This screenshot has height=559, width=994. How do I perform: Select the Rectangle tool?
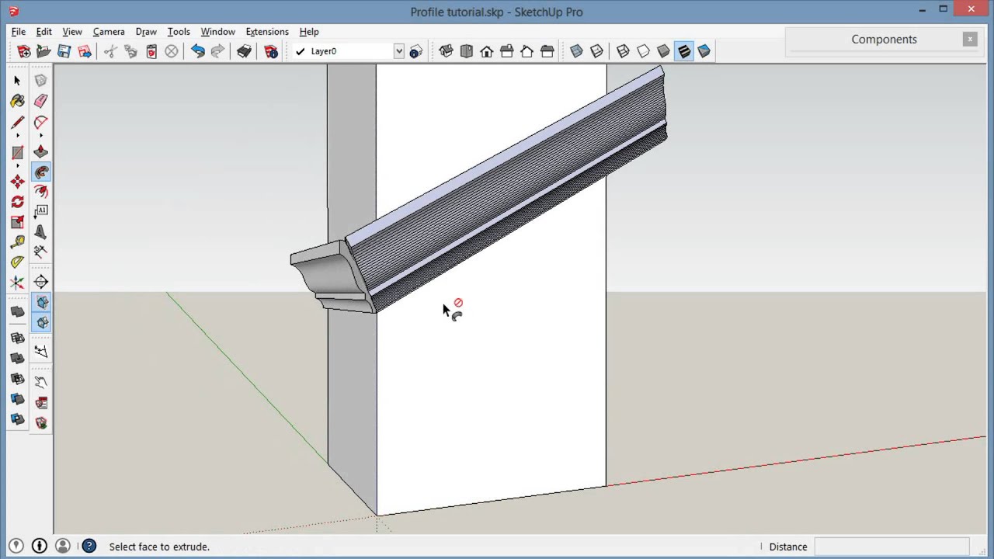[x=17, y=153]
